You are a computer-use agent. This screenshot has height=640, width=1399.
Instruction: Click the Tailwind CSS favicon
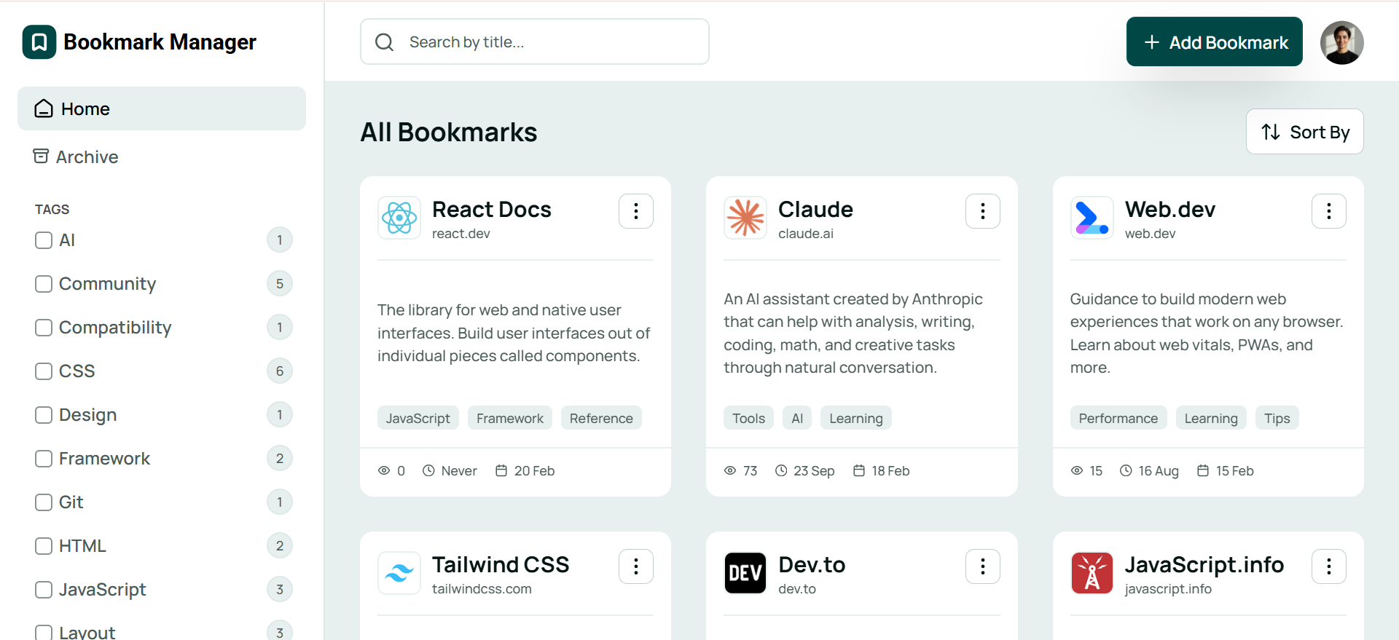[x=399, y=573]
